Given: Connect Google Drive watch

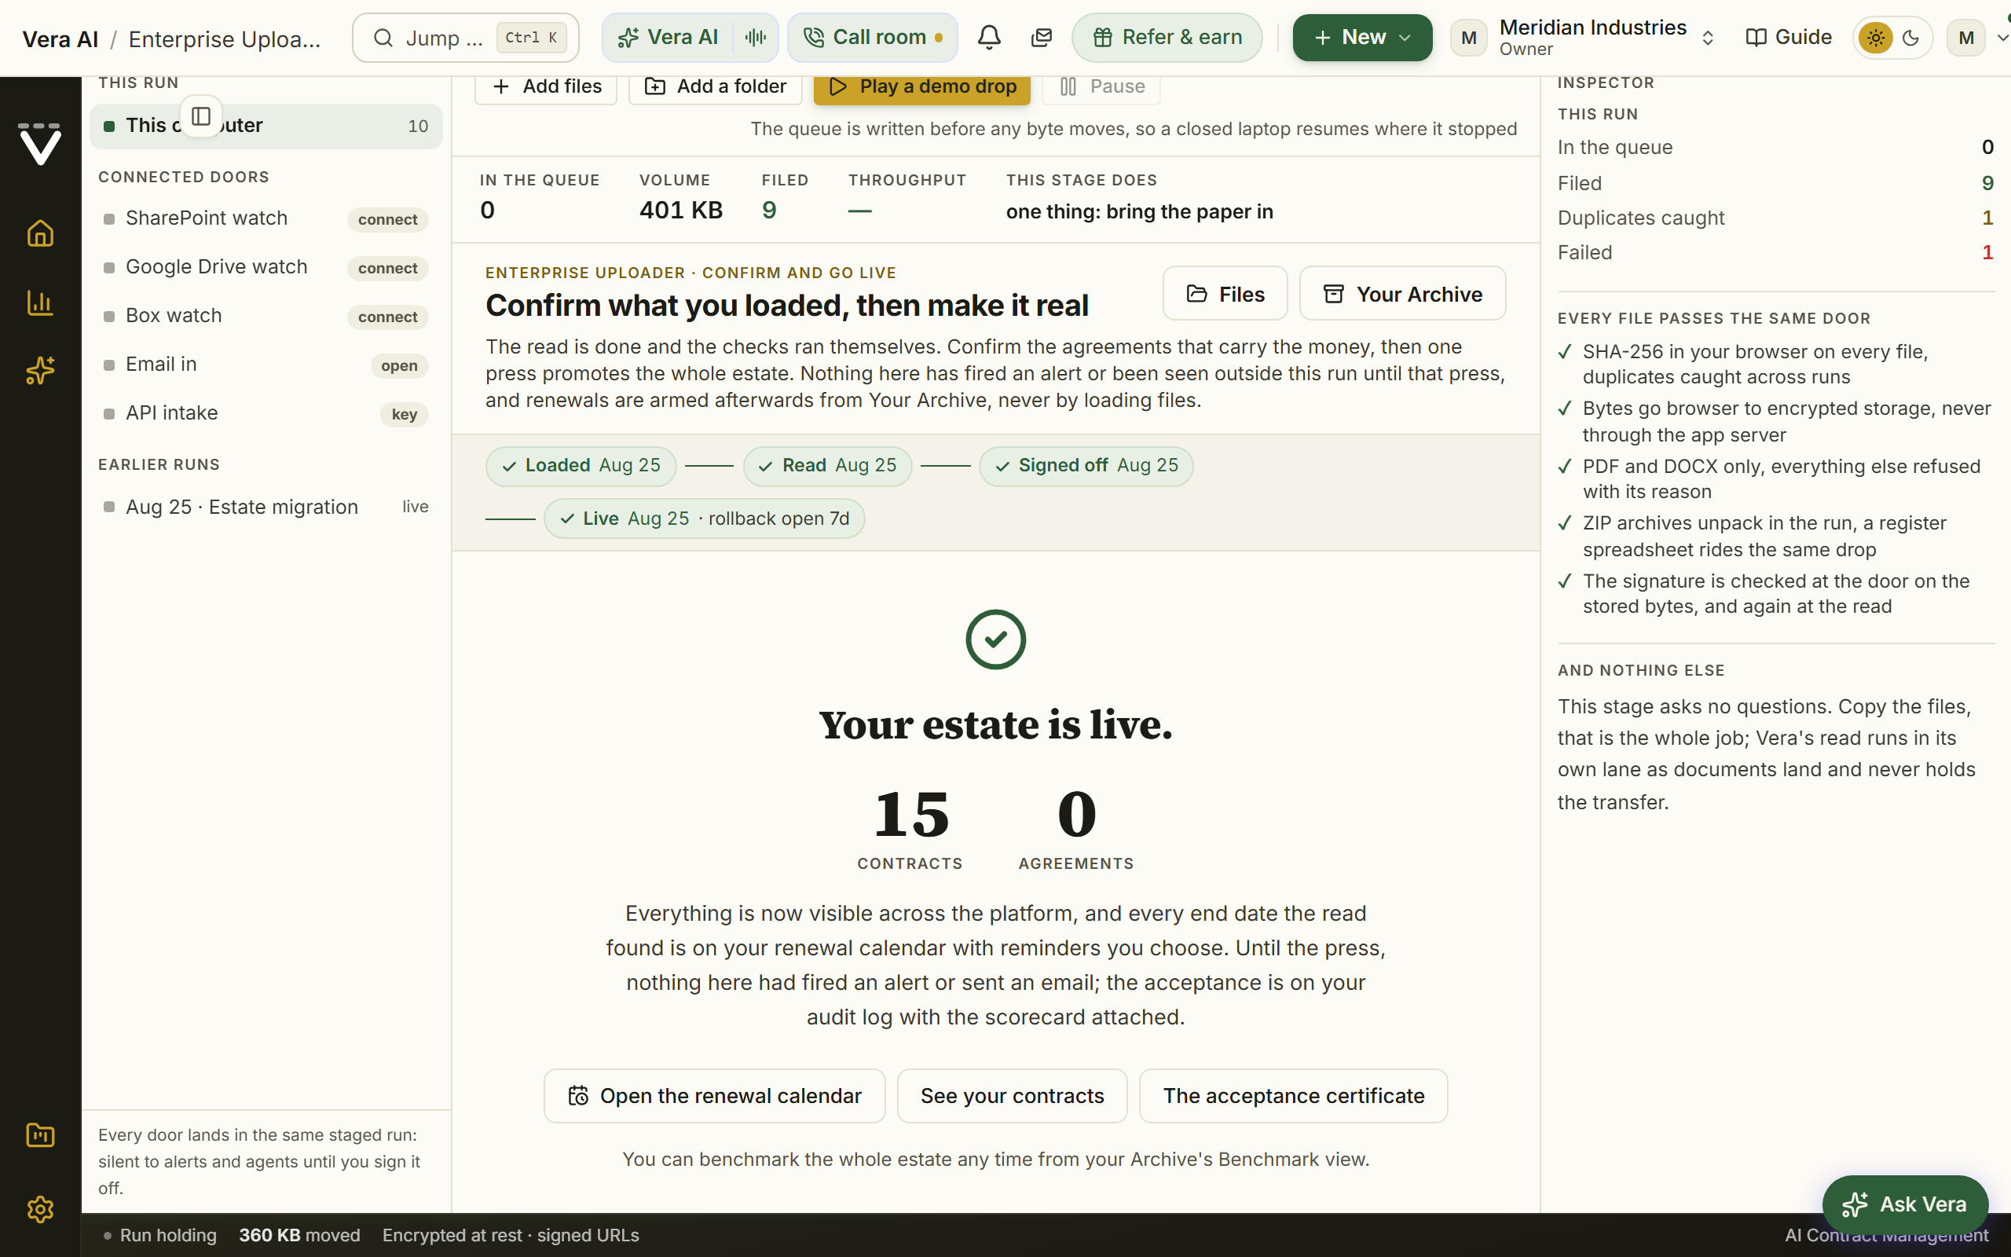Looking at the screenshot, I should click(x=387, y=269).
